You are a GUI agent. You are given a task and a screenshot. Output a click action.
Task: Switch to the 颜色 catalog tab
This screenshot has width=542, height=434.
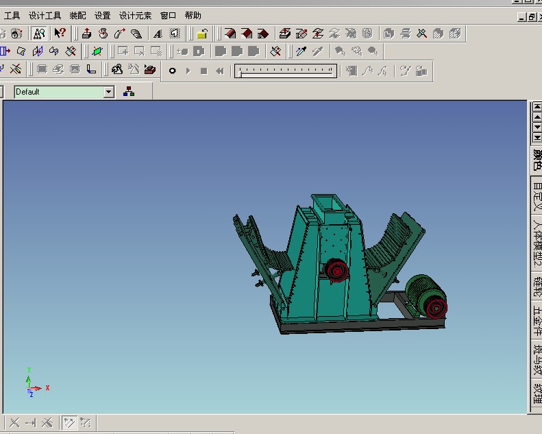tap(537, 160)
